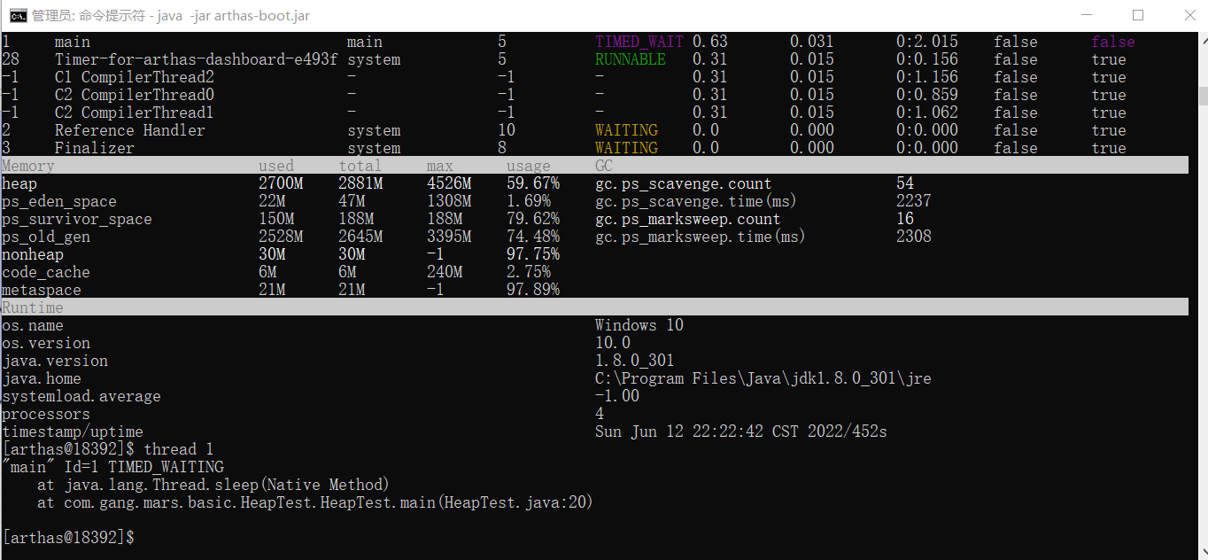Viewport: 1208px width, 560px height.
Task: Click the 'os.version' label
Action: pyautogui.click(x=46, y=343)
